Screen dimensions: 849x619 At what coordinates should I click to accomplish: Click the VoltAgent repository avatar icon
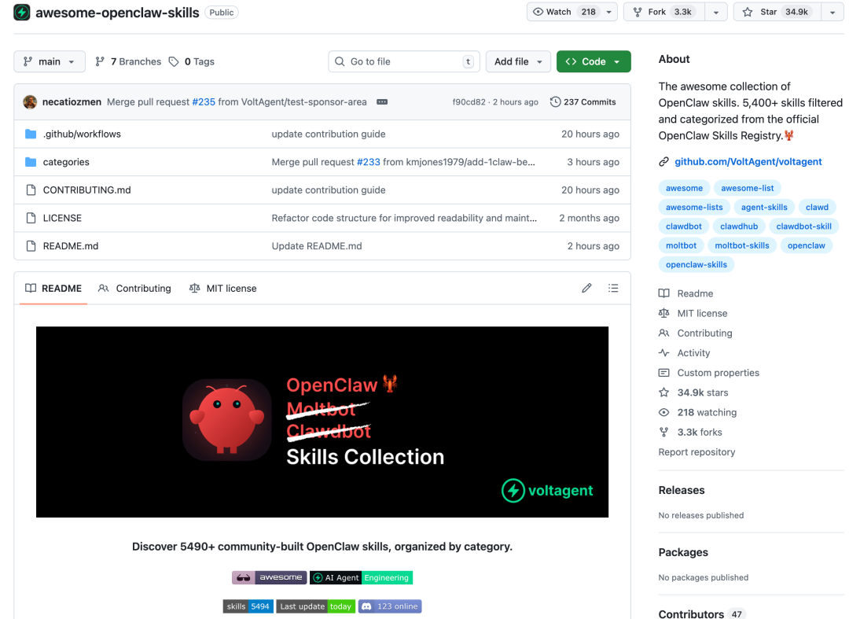[x=22, y=12]
